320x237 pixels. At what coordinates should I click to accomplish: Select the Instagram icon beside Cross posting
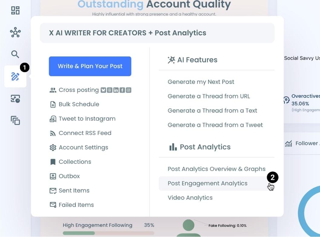[129, 90]
